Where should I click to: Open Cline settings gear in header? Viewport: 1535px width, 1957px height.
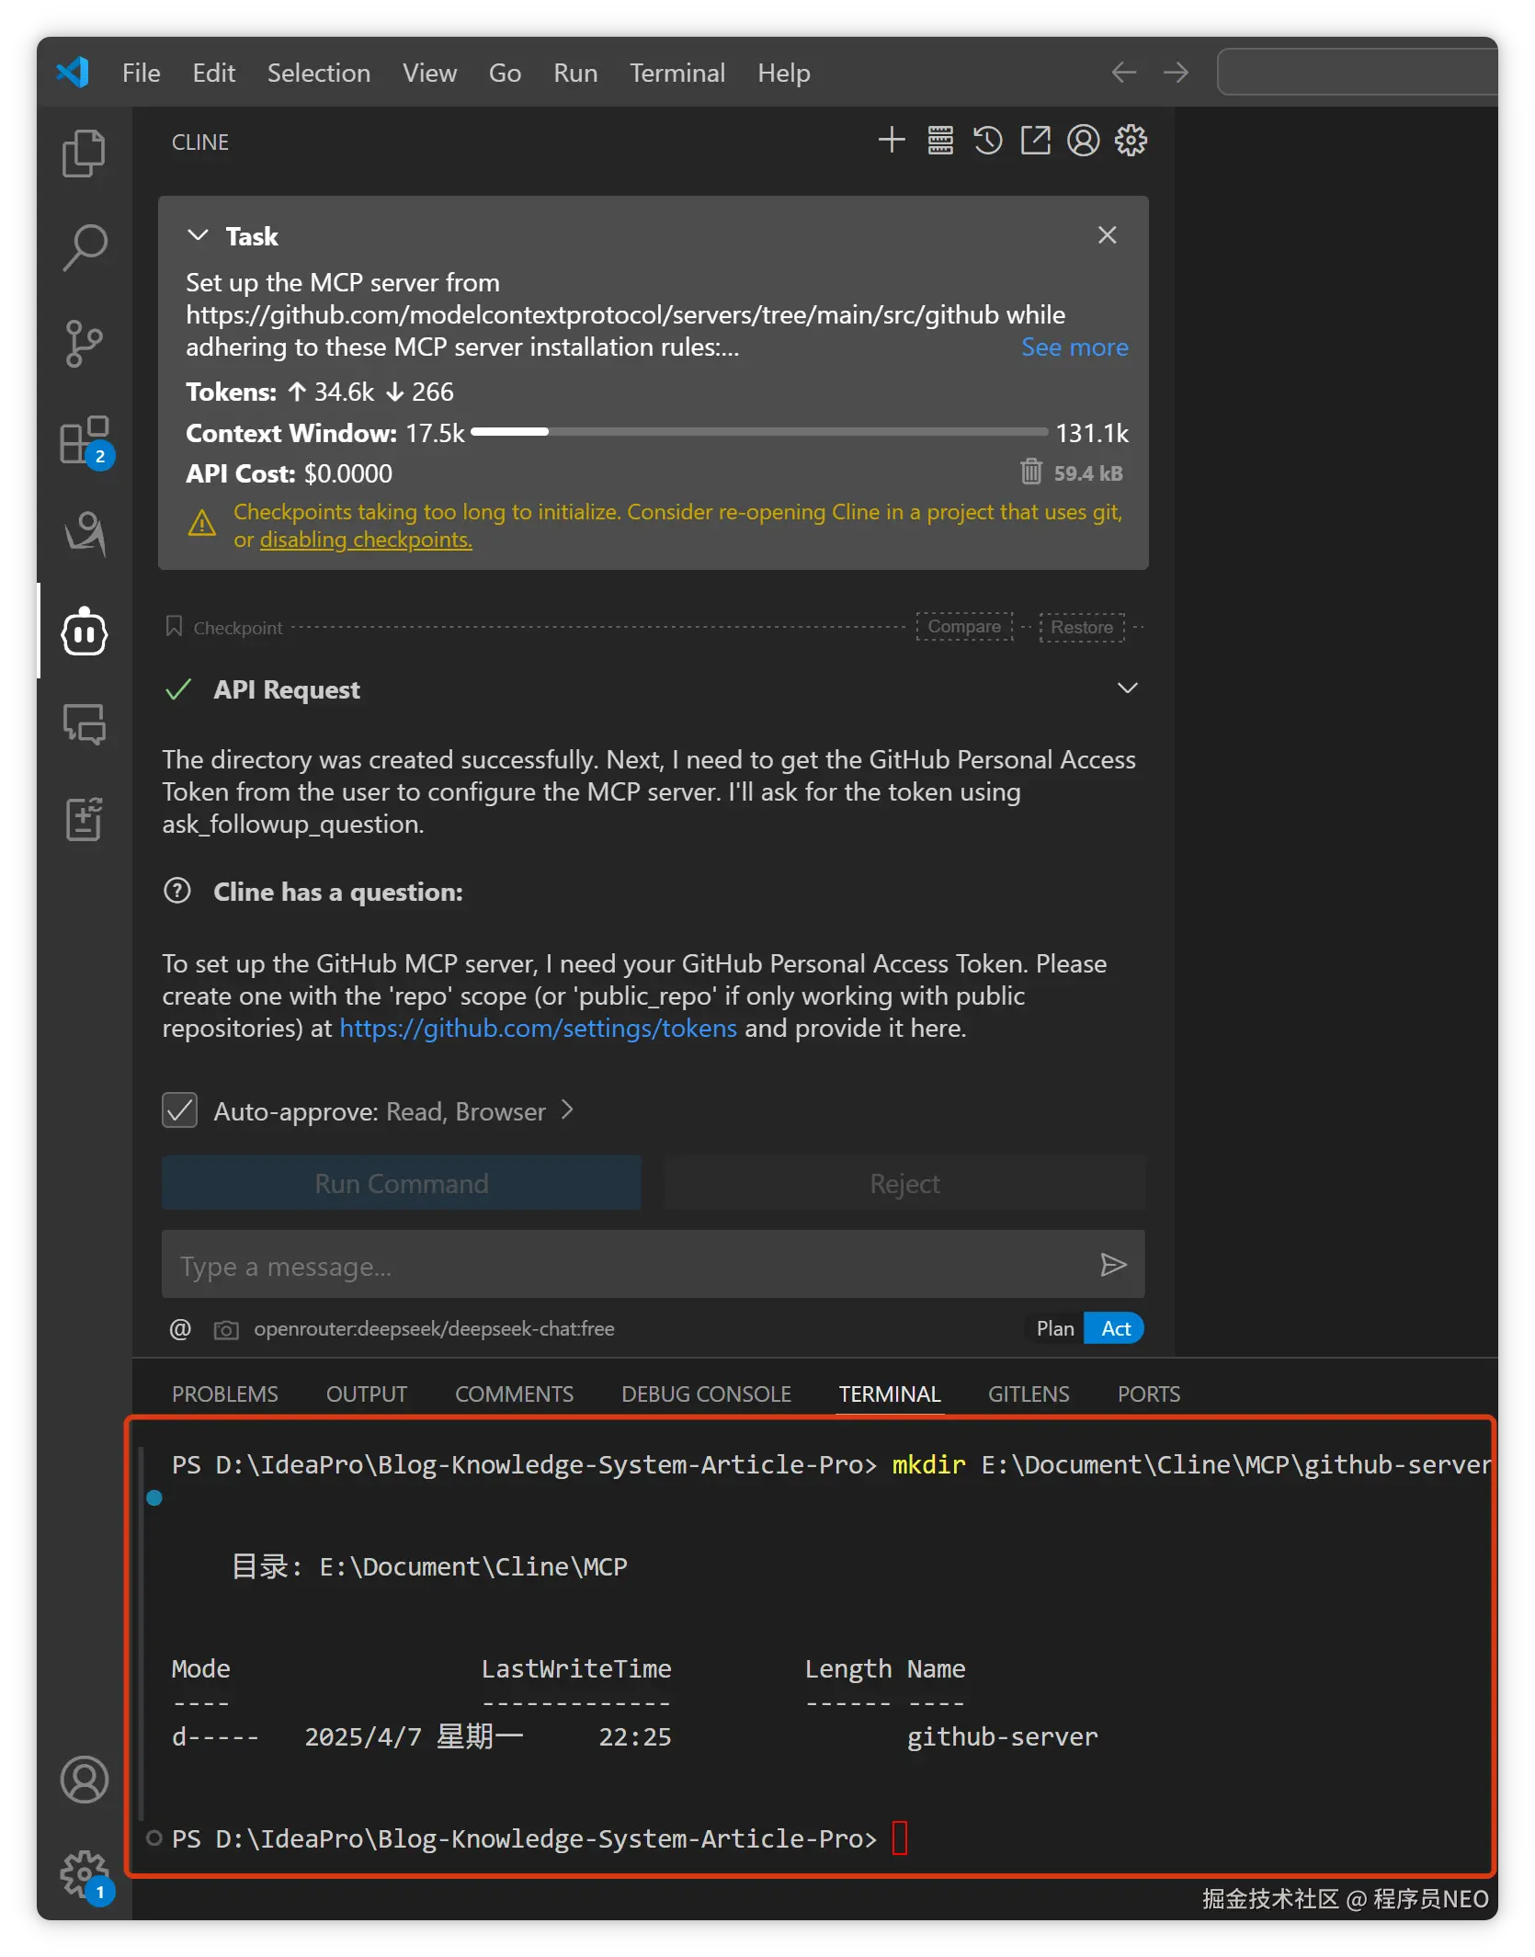[1131, 141]
